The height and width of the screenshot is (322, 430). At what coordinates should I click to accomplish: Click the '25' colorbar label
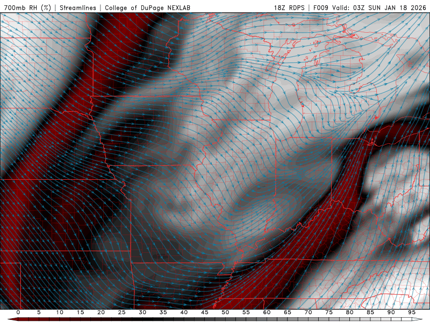click(122, 312)
